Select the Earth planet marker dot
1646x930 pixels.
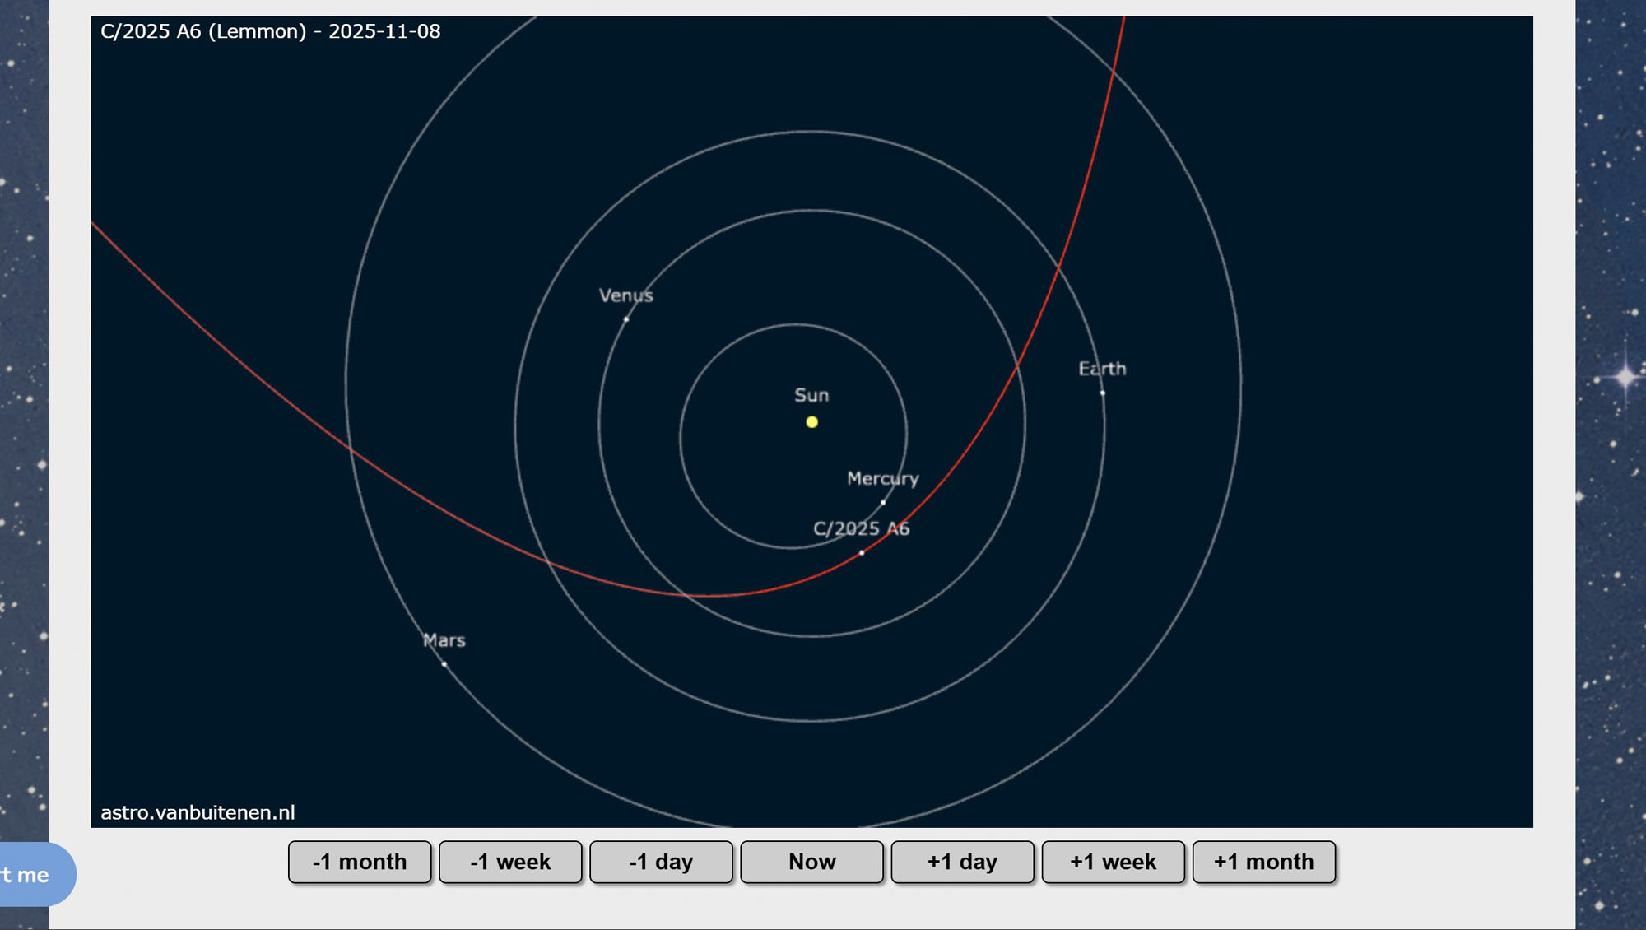click(1103, 393)
